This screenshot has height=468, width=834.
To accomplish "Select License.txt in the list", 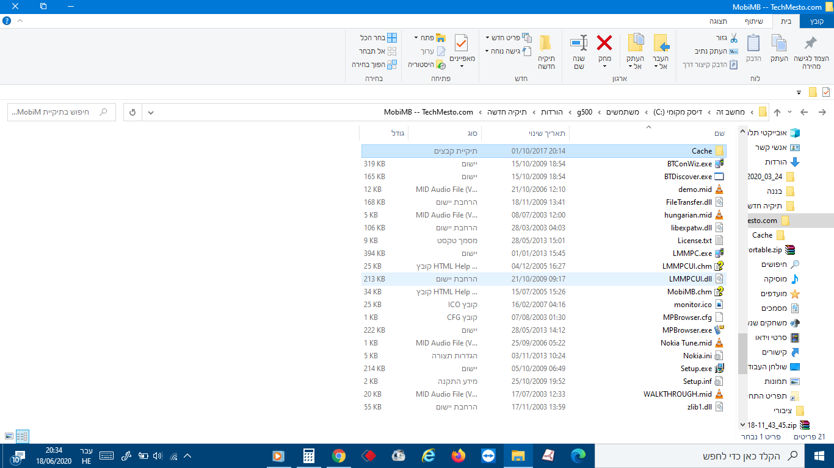I will click(x=544, y=241).
